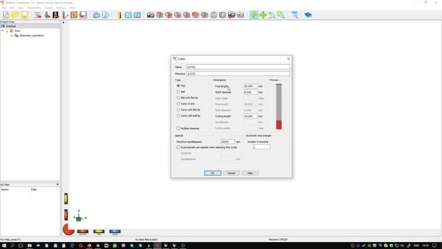Click the Open project folder icon
442x249 pixels.
pos(15,15)
